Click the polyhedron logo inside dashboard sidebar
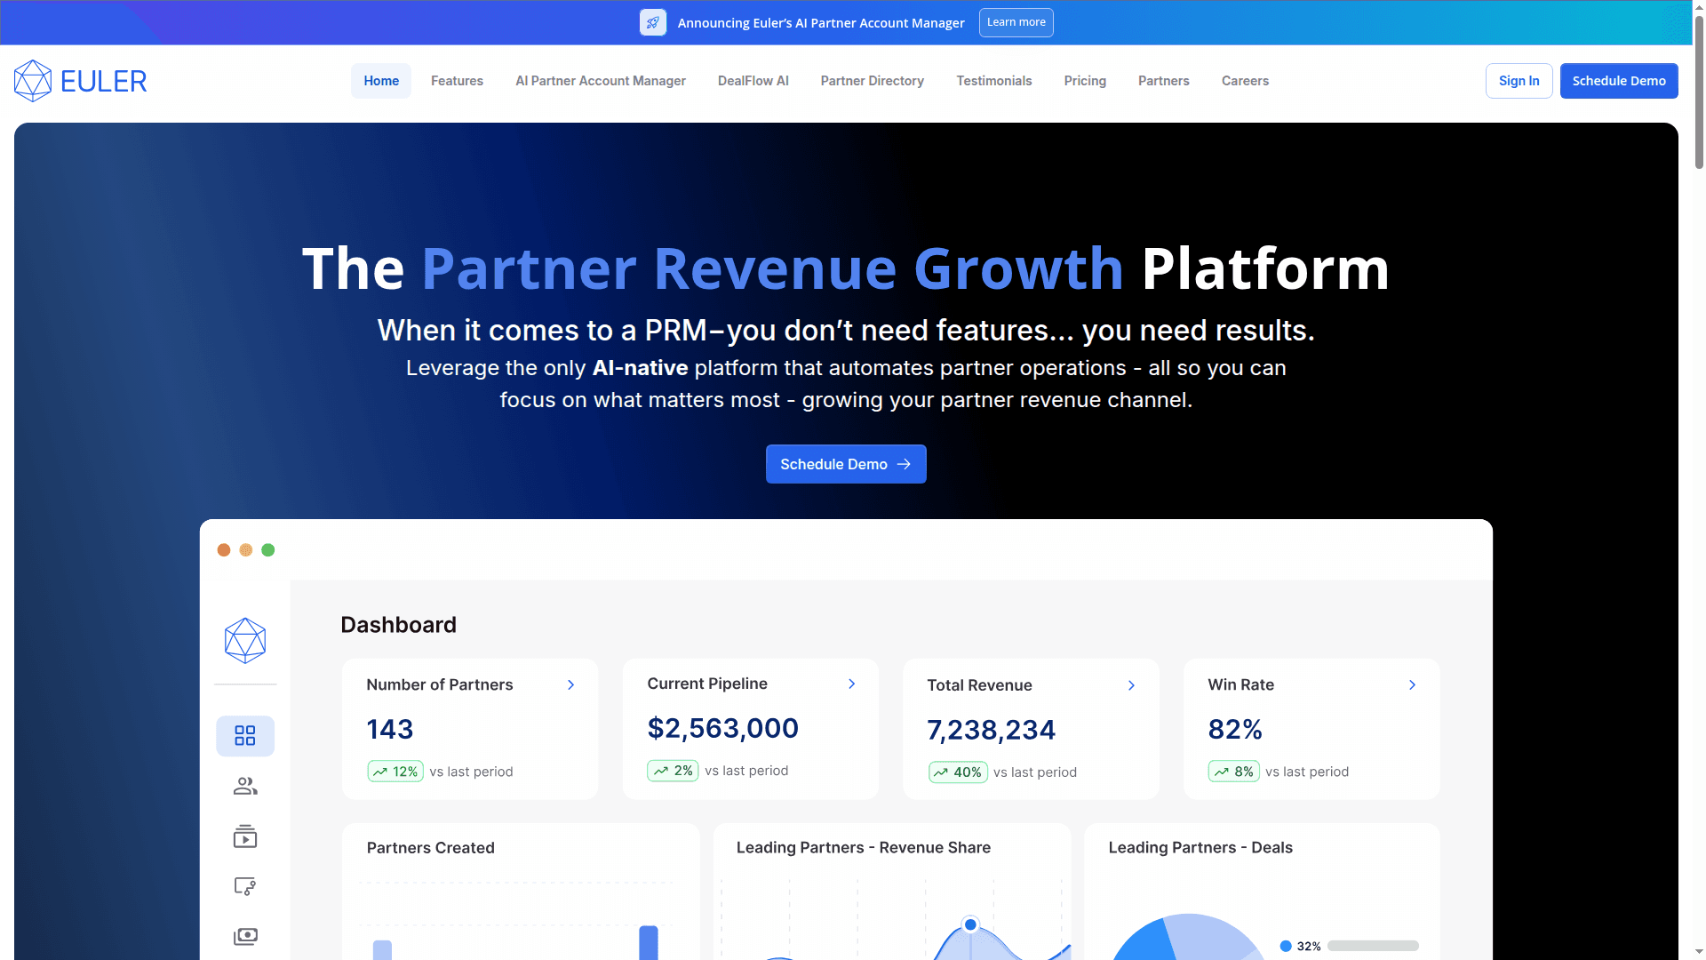This screenshot has height=960, width=1706. pos(245,641)
